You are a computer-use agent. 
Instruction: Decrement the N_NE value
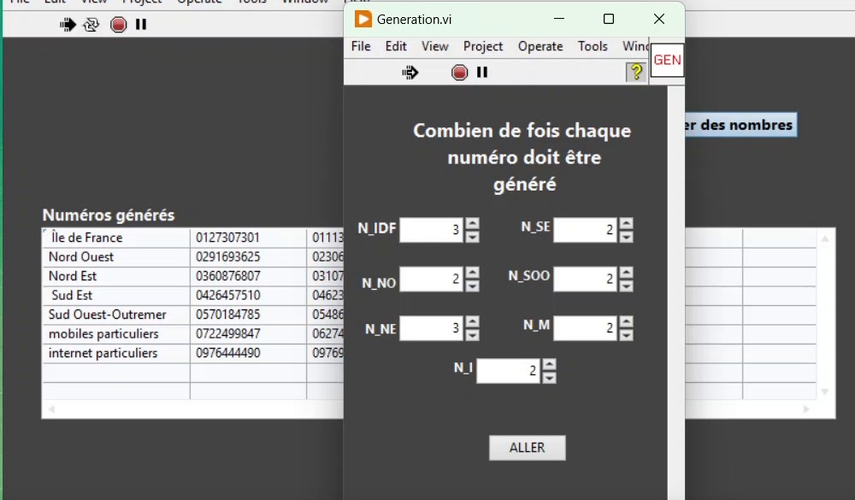(x=473, y=334)
